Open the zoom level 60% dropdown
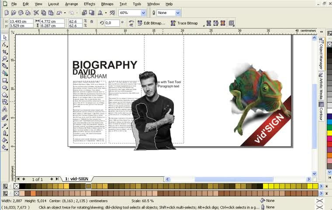Screen dimensions: 332x210 coord(143,13)
